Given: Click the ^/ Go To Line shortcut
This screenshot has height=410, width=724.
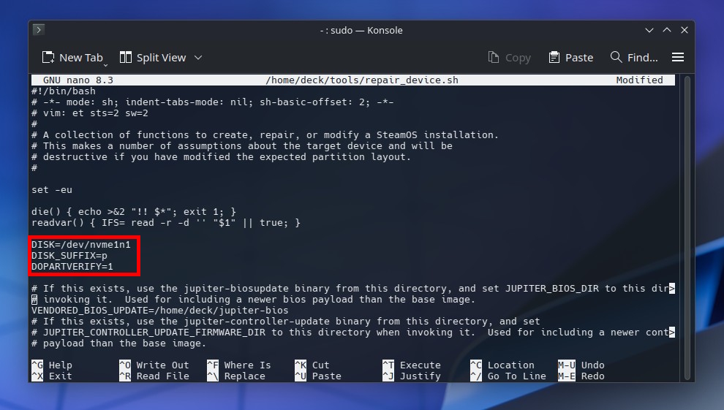Looking at the screenshot, I should pos(508,376).
